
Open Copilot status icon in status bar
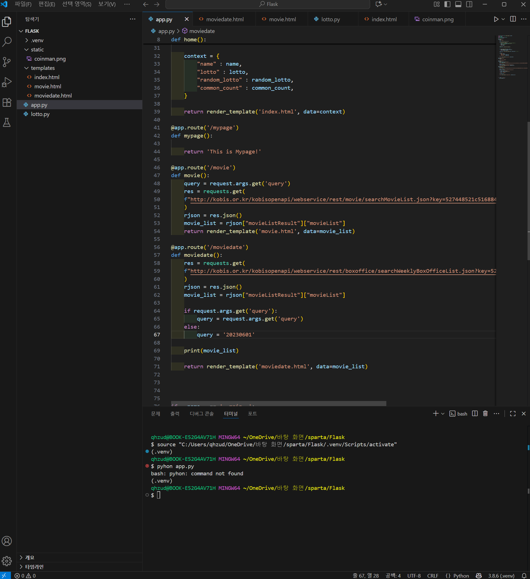tap(479, 576)
